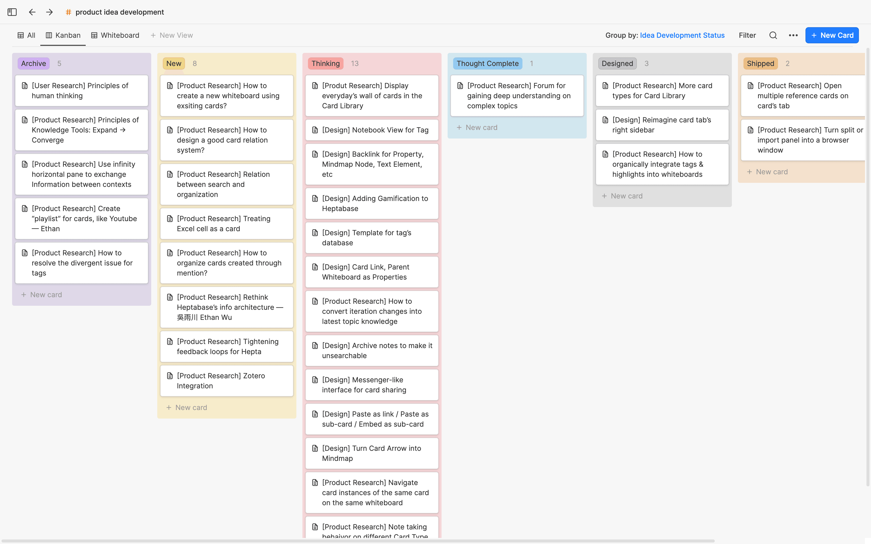Open Filter options
The image size is (871, 544).
click(x=748, y=35)
